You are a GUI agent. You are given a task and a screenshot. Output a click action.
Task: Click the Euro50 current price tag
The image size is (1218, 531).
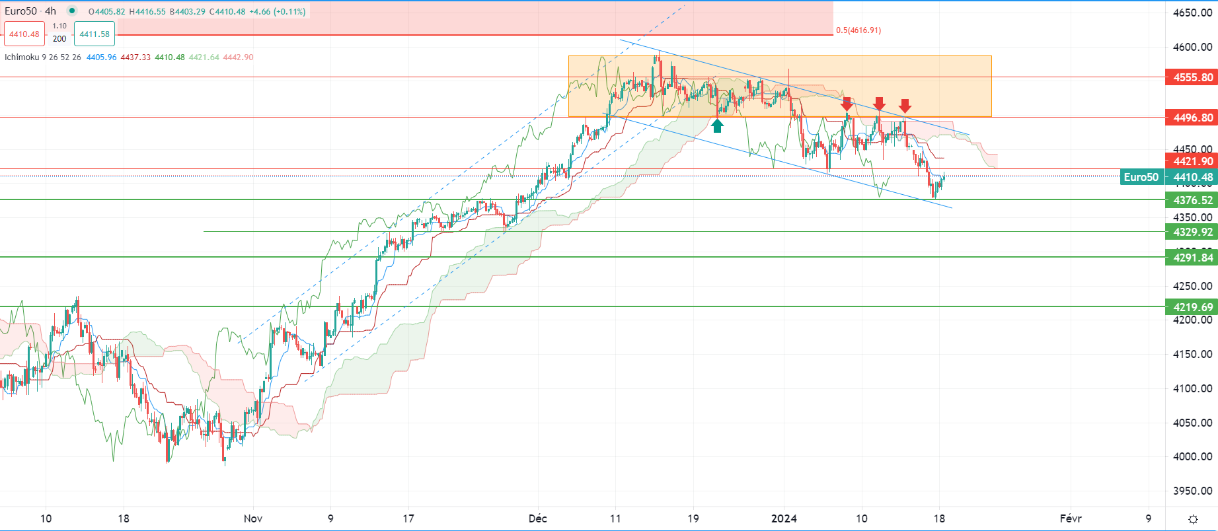[1141, 177]
